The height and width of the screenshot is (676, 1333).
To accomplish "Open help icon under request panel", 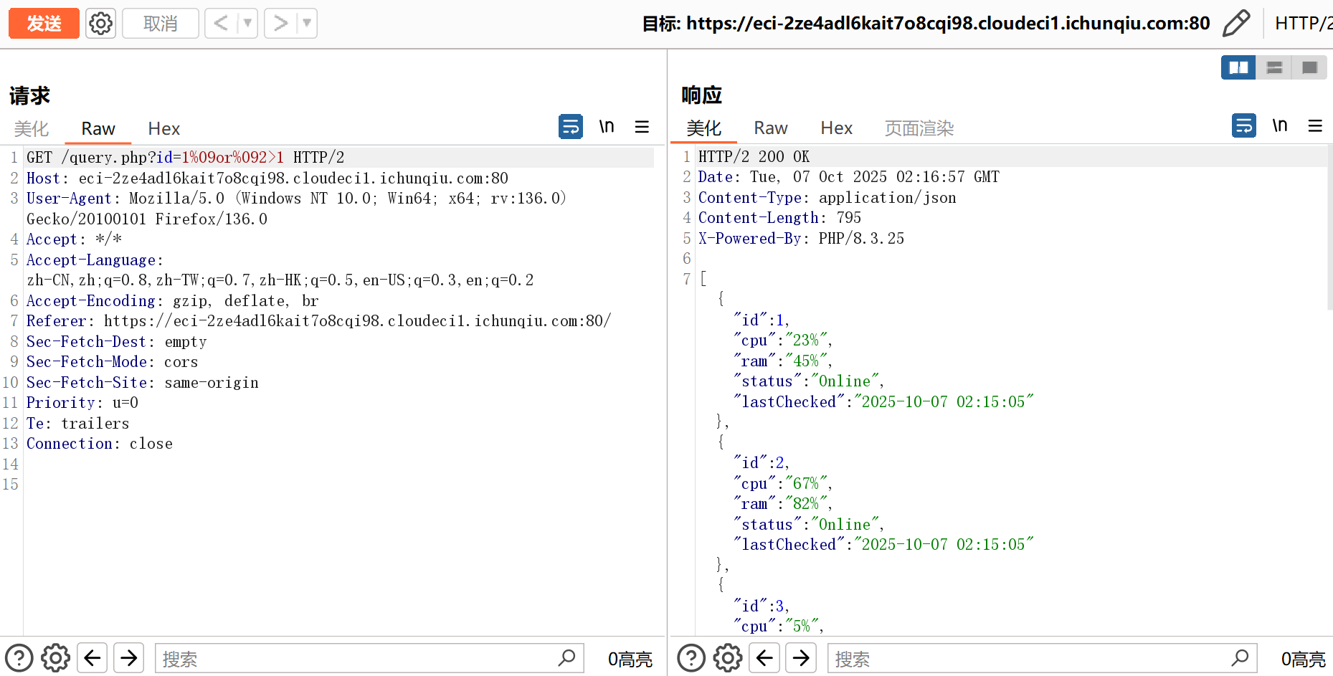I will pos(19,658).
